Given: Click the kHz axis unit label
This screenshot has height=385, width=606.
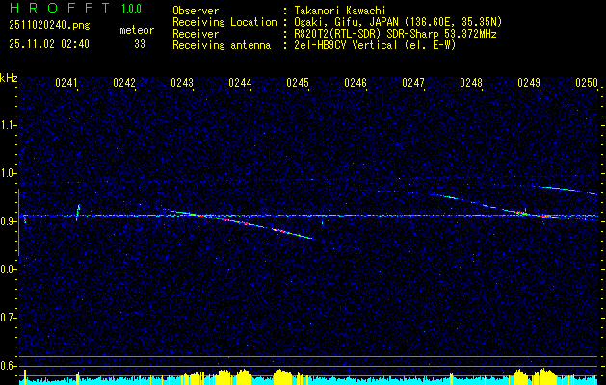Looking at the screenshot, I should 9,78.
